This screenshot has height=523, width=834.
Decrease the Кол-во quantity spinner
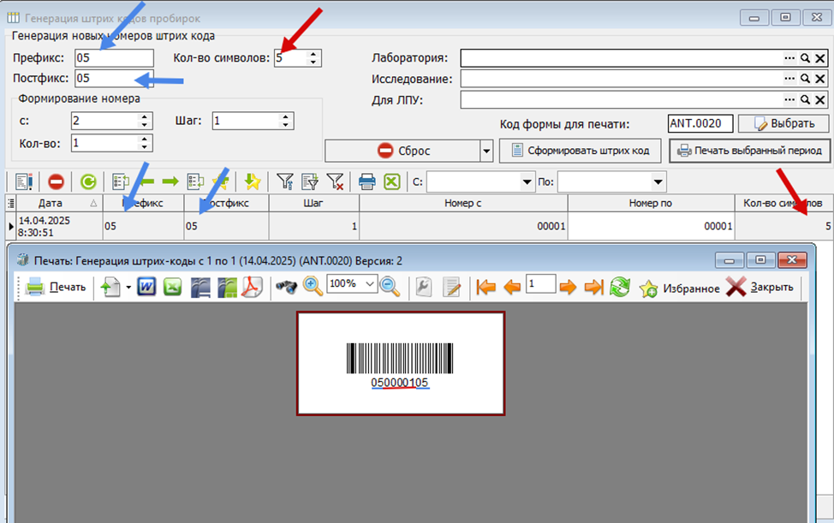(144, 147)
